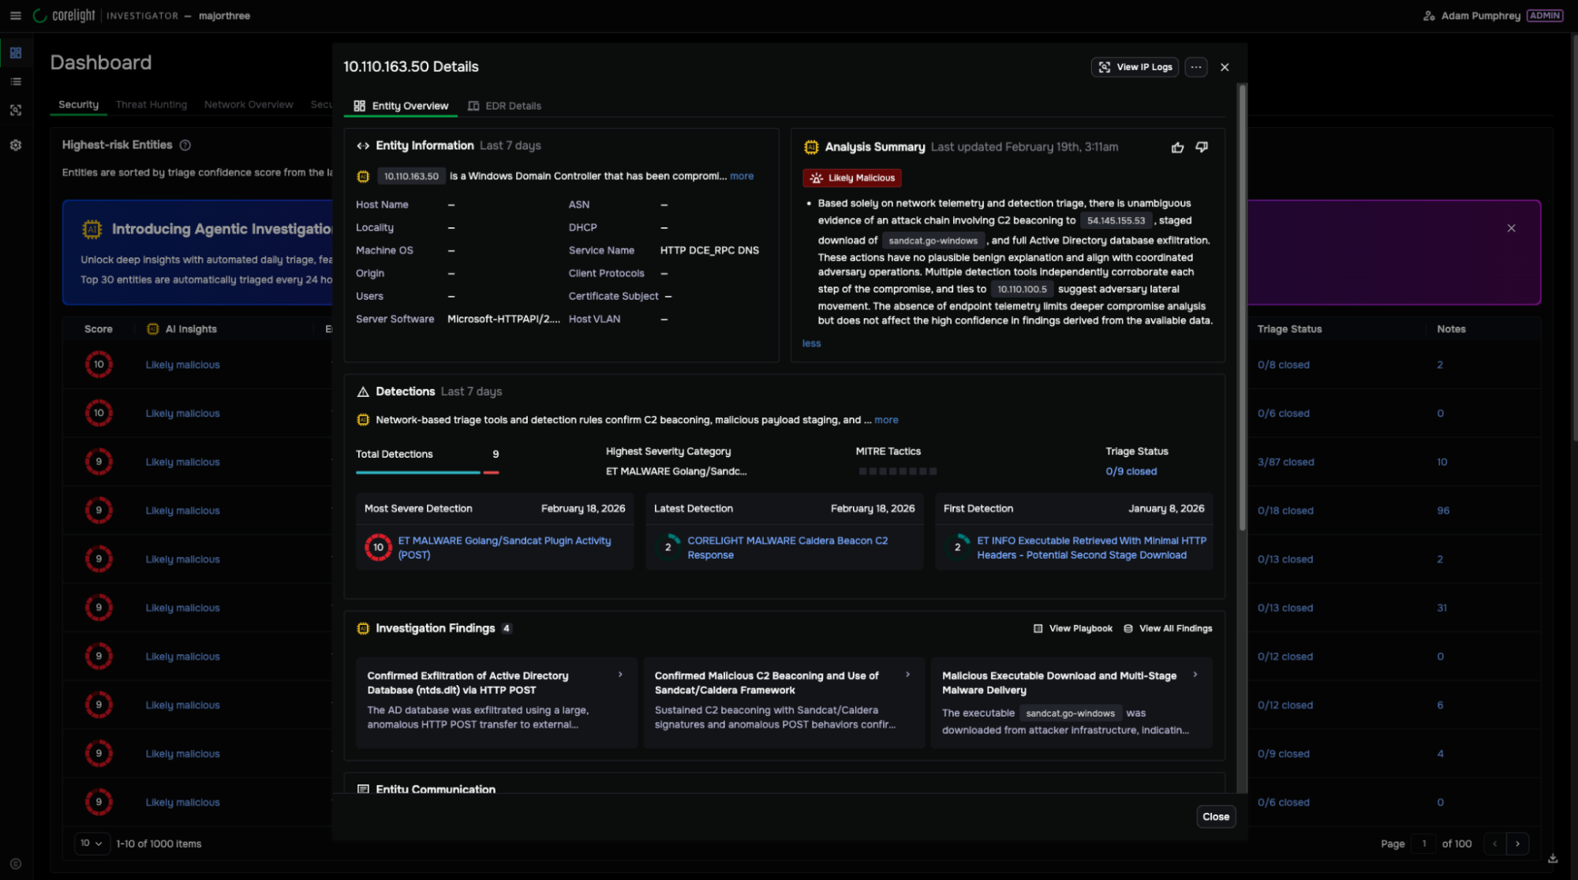Click the Score column header
This screenshot has width=1578, height=880.
pyautogui.click(x=99, y=329)
